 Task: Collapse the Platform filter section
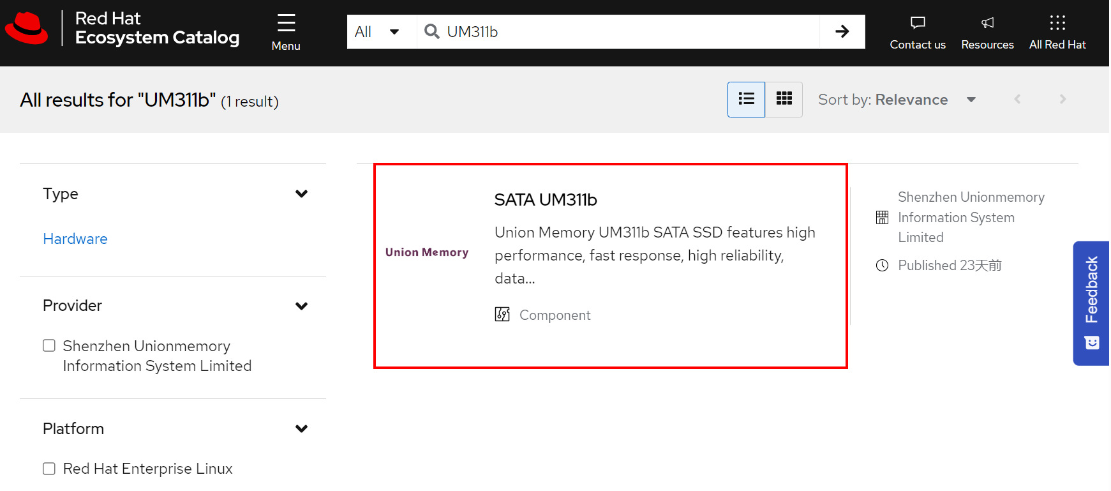click(301, 429)
